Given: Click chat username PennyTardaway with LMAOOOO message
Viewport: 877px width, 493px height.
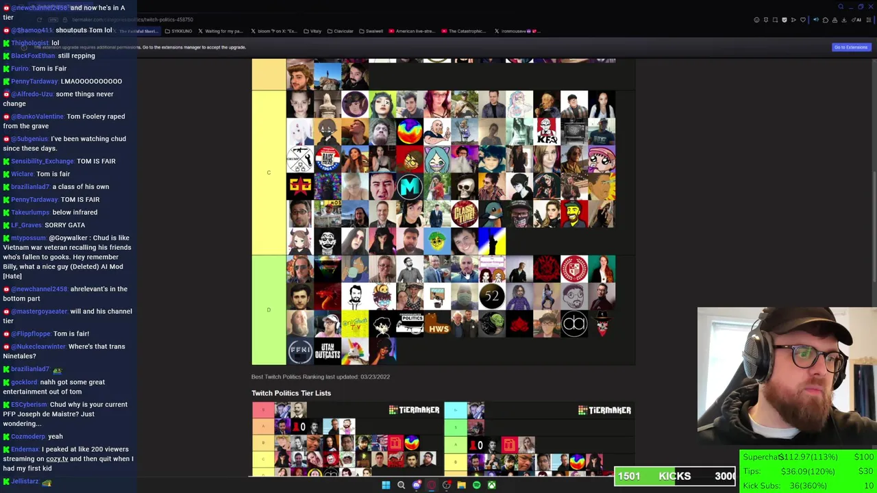Looking at the screenshot, I should pos(34,81).
